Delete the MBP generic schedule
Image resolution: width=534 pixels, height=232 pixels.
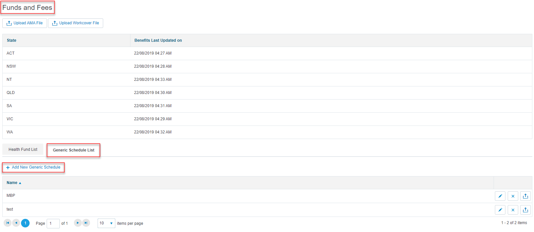tap(513, 196)
